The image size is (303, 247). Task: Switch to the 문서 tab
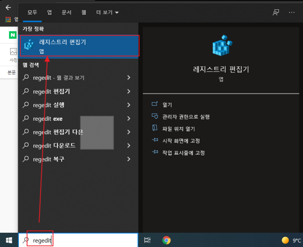[66, 12]
